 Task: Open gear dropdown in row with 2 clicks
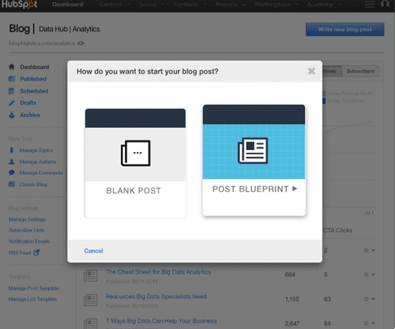[369, 250]
